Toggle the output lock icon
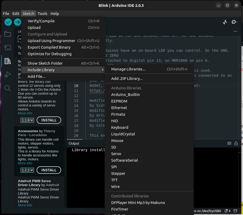Screen dimensions: 243x215 pos(236,143)
